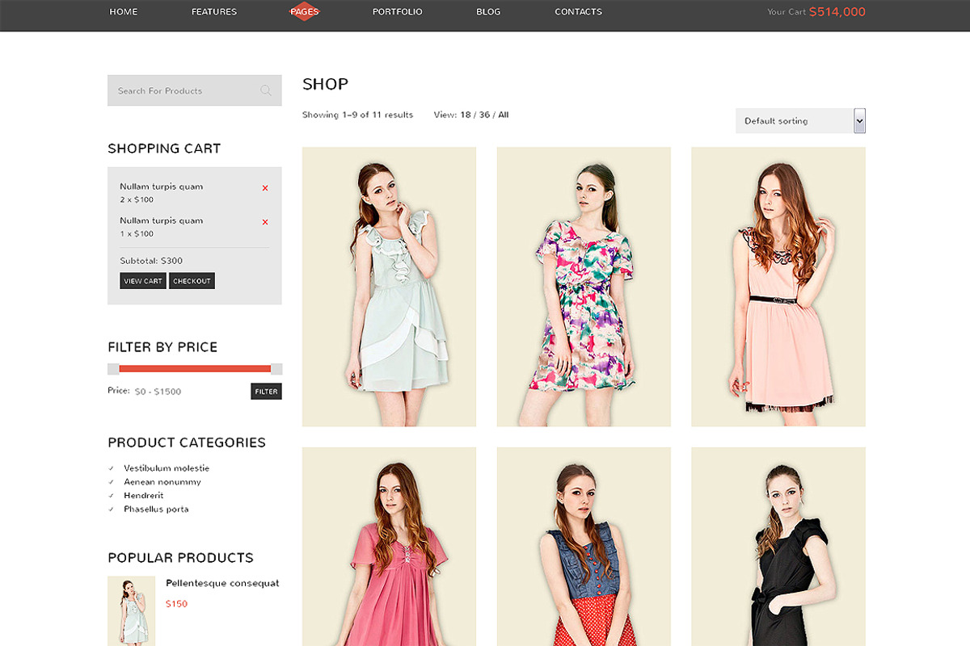The image size is (970, 646).
Task: Go to the Home menu
Action: (124, 12)
